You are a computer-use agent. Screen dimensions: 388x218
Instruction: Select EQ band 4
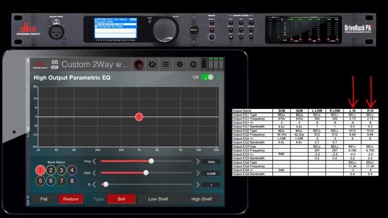pos(72,170)
